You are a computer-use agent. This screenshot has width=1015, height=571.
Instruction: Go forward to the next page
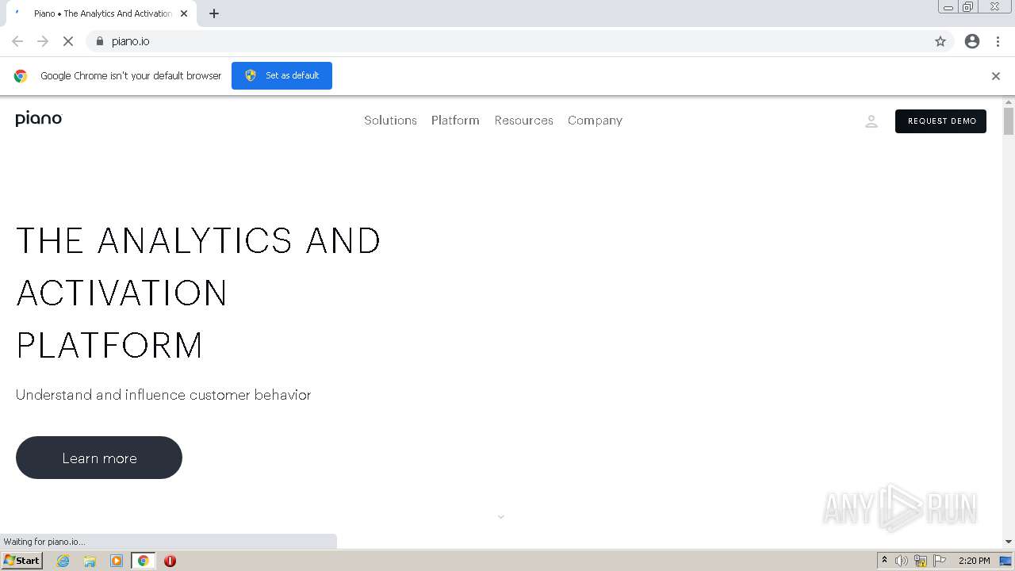[43, 41]
